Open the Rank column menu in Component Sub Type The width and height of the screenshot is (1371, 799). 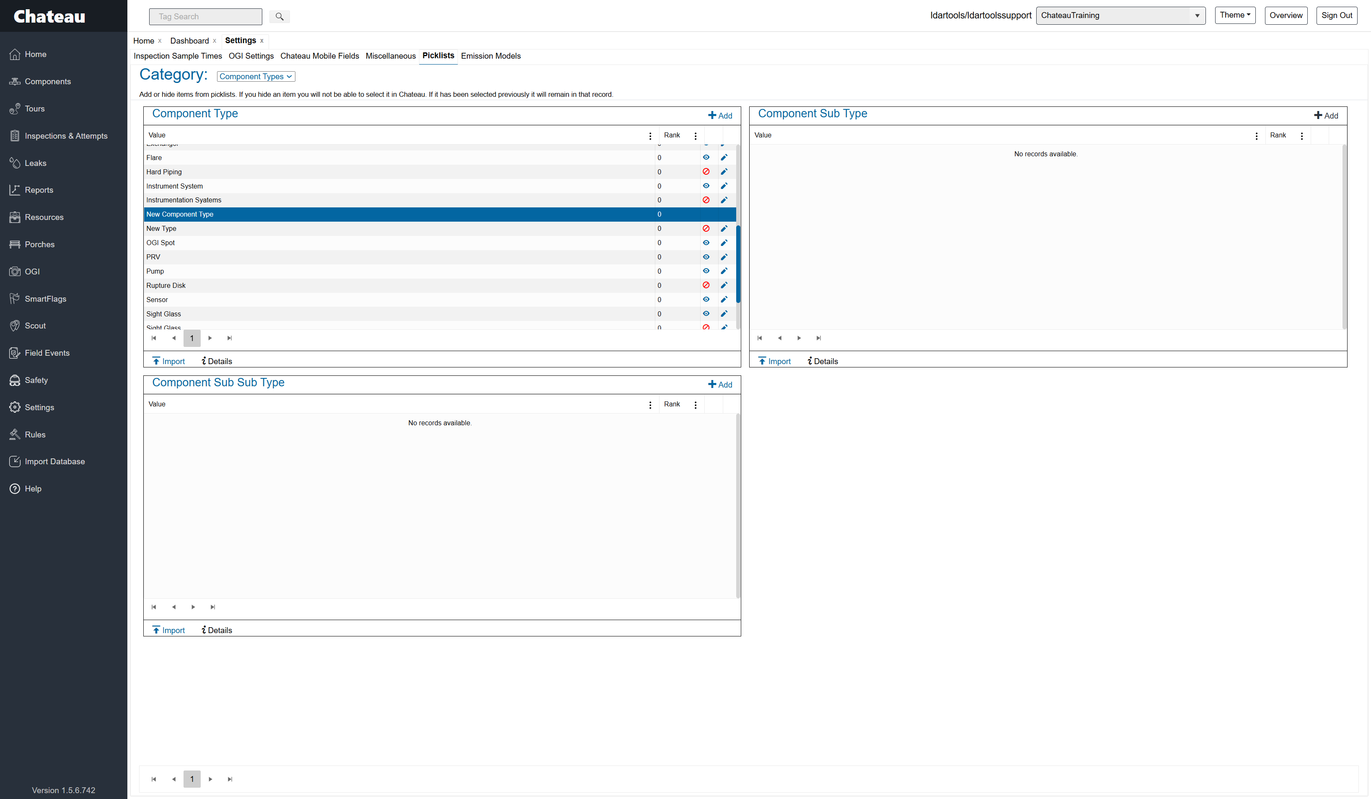tap(1301, 135)
